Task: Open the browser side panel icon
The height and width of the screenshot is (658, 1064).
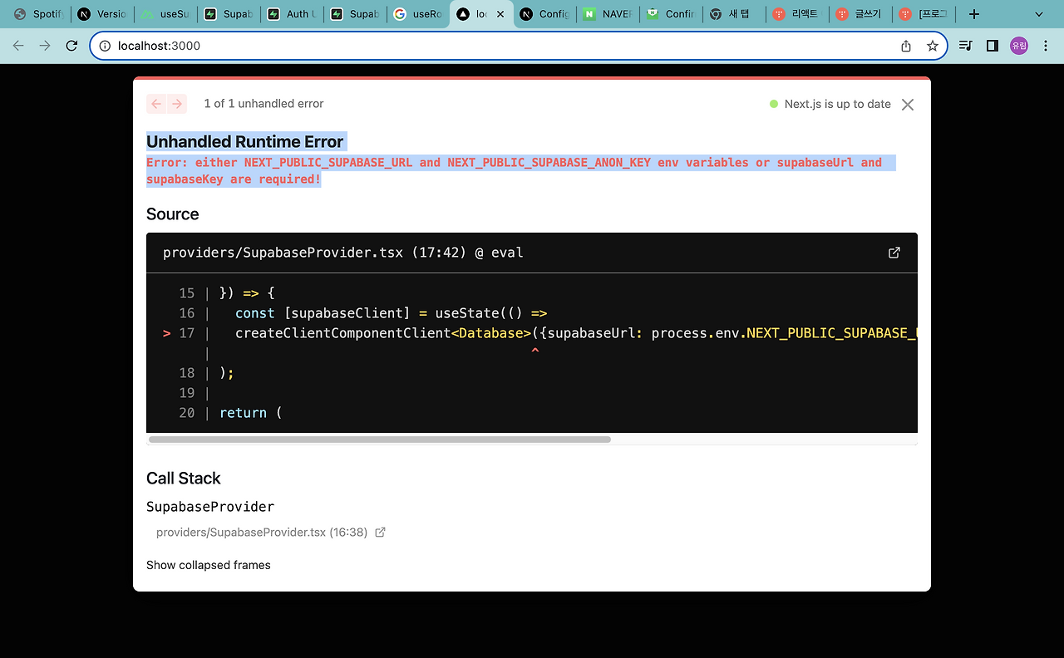Action: (x=992, y=46)
